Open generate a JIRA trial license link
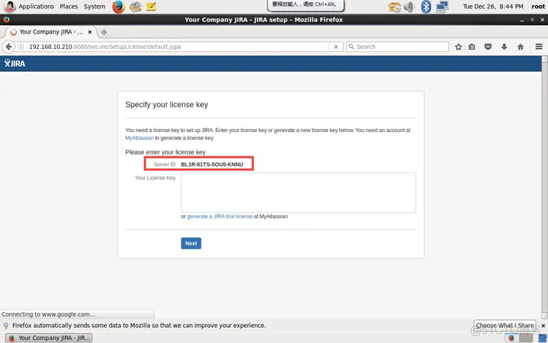 [219, 217]
